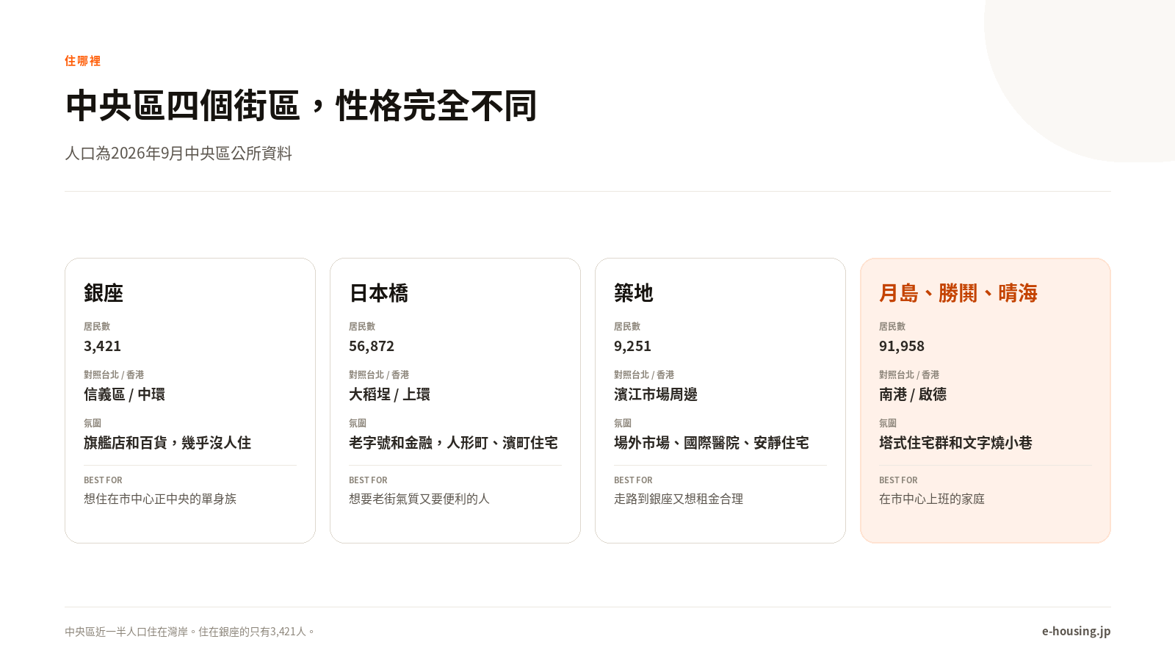Click the comparison 濱江市場周邊
The image size is (1175, 661).
[656, 394]
